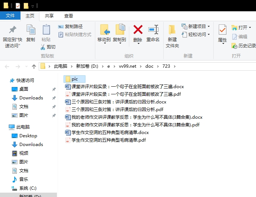Open the Easy access (轻松访问) dropdown
256x197 pixels.
coord(196,35)
